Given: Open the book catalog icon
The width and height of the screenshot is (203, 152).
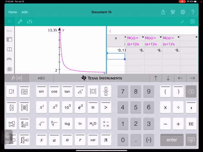Looking at the screenshot, I should (9, 49).
